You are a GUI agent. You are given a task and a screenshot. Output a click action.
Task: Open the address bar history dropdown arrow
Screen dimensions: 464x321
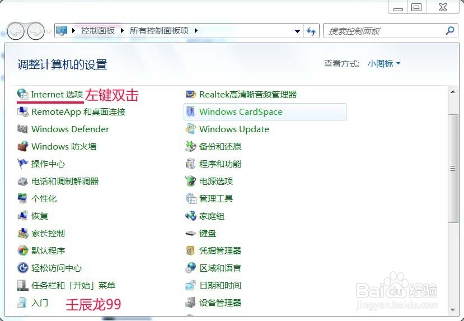click(x=297, y=31)
